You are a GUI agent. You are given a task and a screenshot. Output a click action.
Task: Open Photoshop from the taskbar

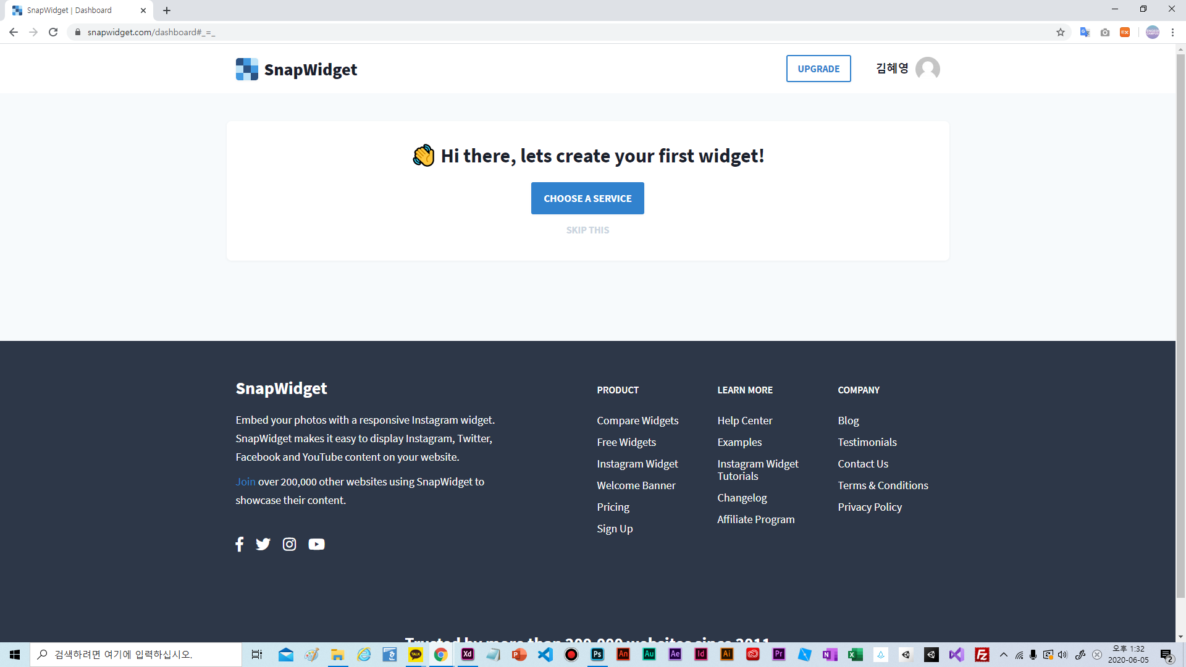click(597, 654)
